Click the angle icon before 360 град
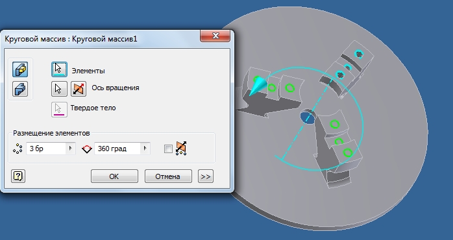453x240 pixels. [x=87, y=149]
